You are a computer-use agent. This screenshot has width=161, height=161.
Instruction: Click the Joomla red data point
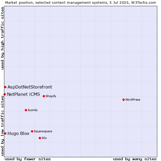[x=26, y=110]
